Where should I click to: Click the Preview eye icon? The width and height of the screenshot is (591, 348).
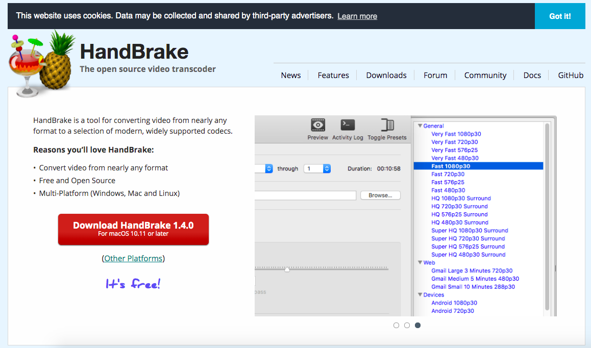318,125
